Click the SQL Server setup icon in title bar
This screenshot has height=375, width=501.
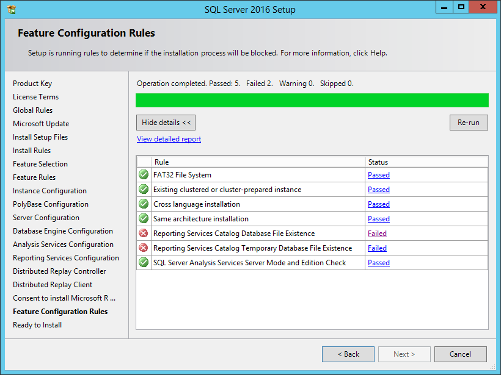[x=12, y=10]
